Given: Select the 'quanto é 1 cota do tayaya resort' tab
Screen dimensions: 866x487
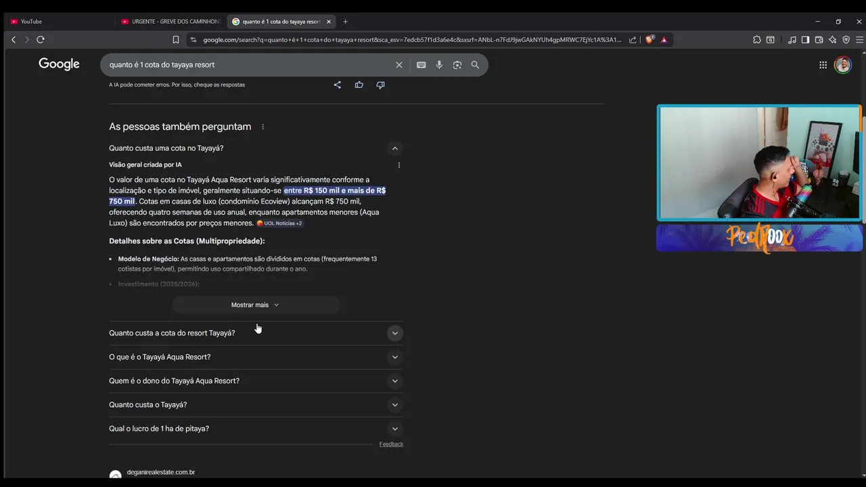Looking at the screenshot, I should coord(281,22).
